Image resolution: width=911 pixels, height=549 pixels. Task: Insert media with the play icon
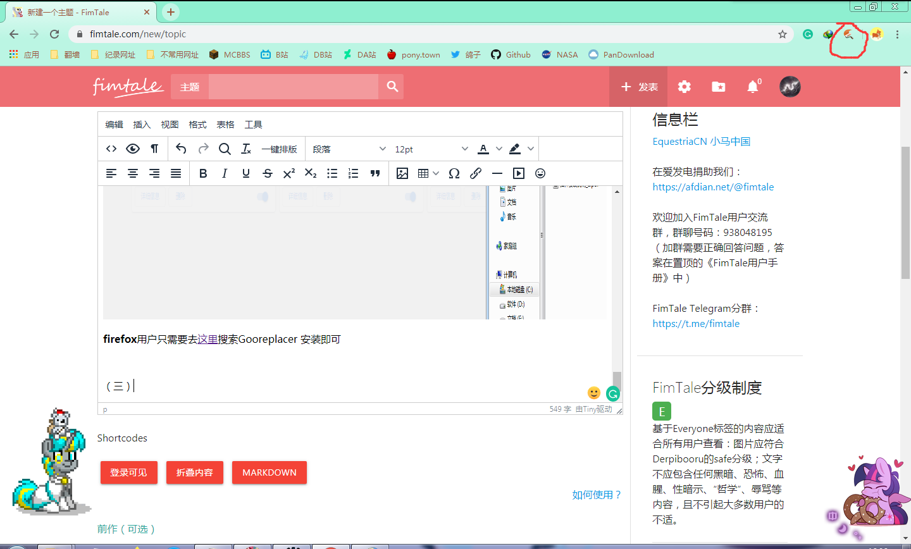point(519,173)
